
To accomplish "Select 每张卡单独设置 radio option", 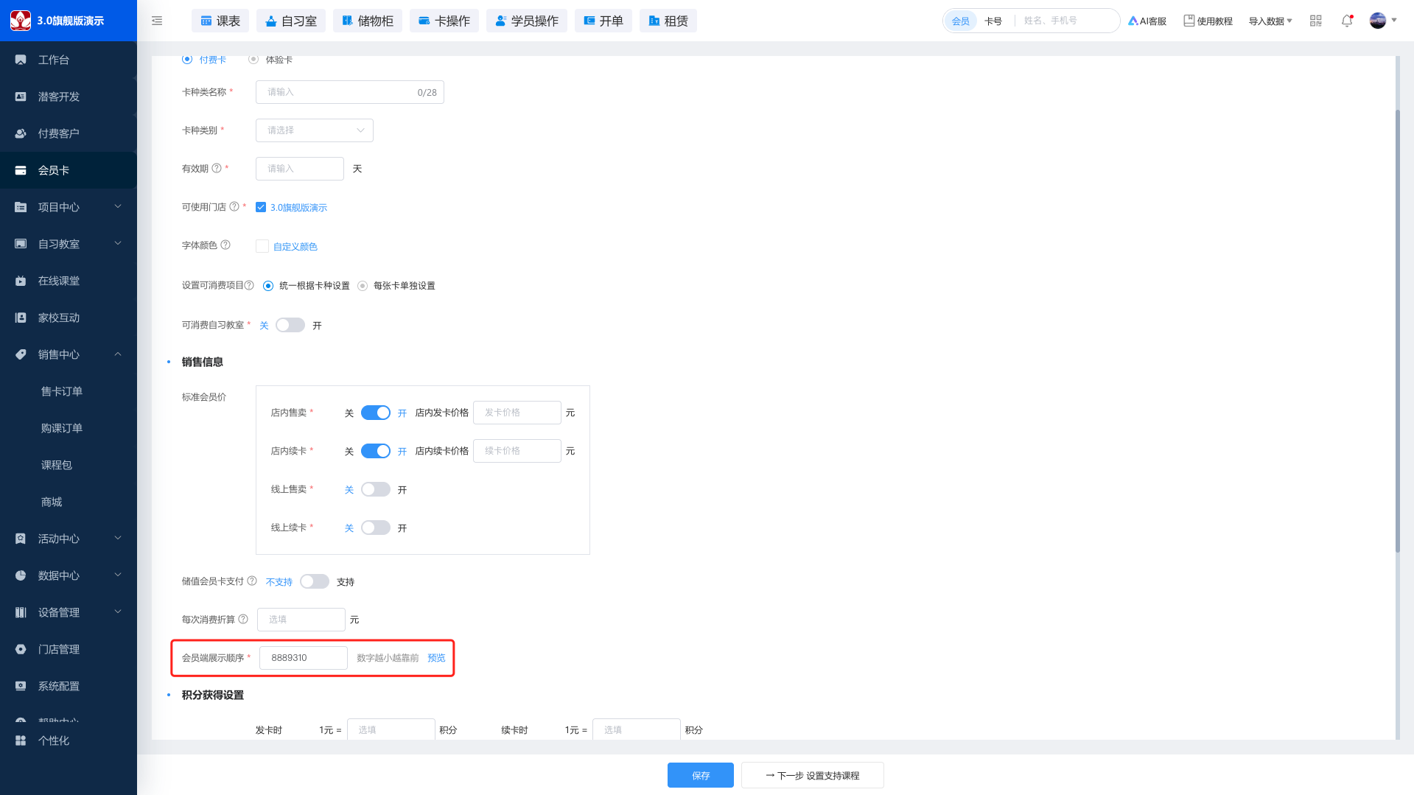I will pos(363,286).
